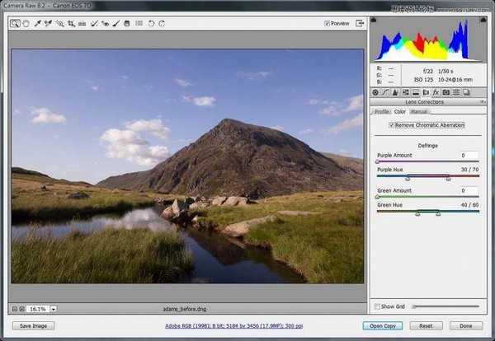
Task: Select the Hand tool
Action: point(26,24)
